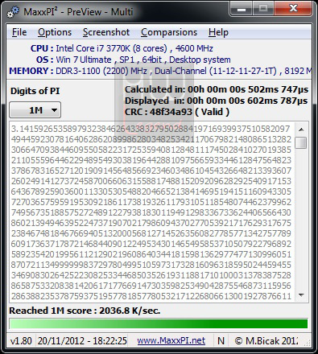This screenshot has width=318, height=354.
Task: Click the CRC 48f34a93 Valid text
Action: pos(177,112)
